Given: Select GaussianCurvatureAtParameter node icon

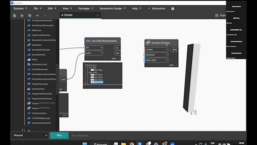Looking at the screenshot, I should pos(29,40).
